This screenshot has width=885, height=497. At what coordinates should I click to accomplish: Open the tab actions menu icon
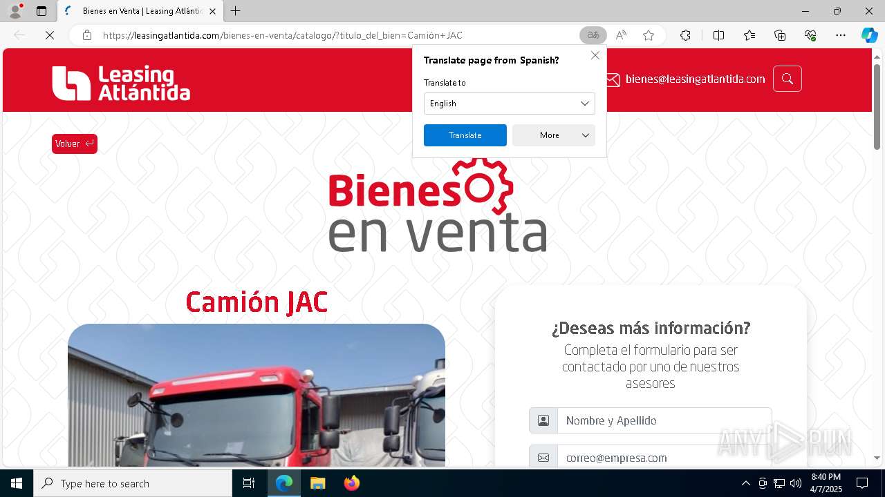coord(41,11)
